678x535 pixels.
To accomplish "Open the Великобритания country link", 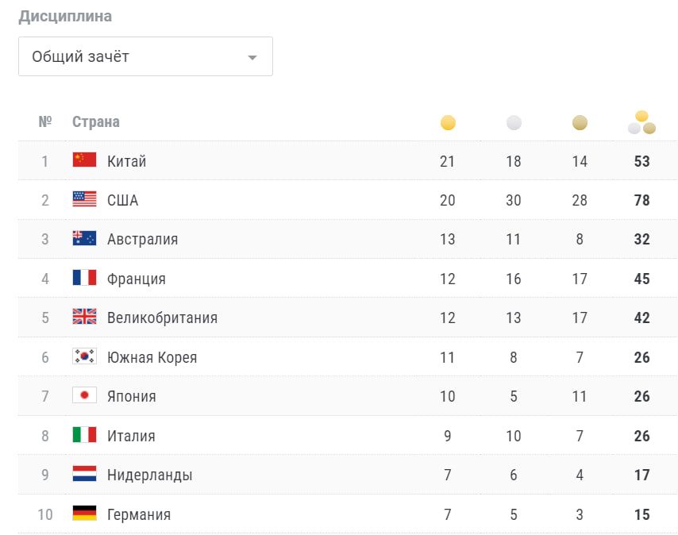I will click(x=162, y=318).
